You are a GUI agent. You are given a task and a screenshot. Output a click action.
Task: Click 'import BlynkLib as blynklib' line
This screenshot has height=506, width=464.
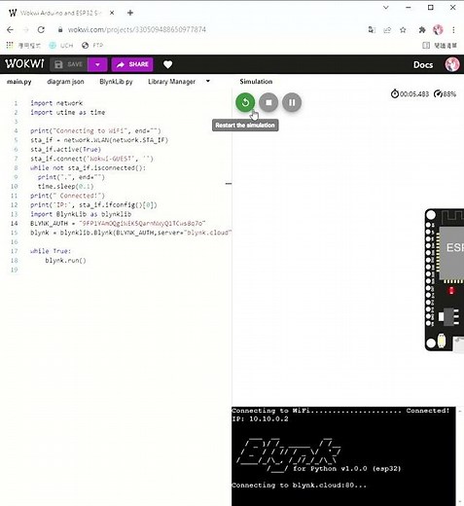pos(81,214)
